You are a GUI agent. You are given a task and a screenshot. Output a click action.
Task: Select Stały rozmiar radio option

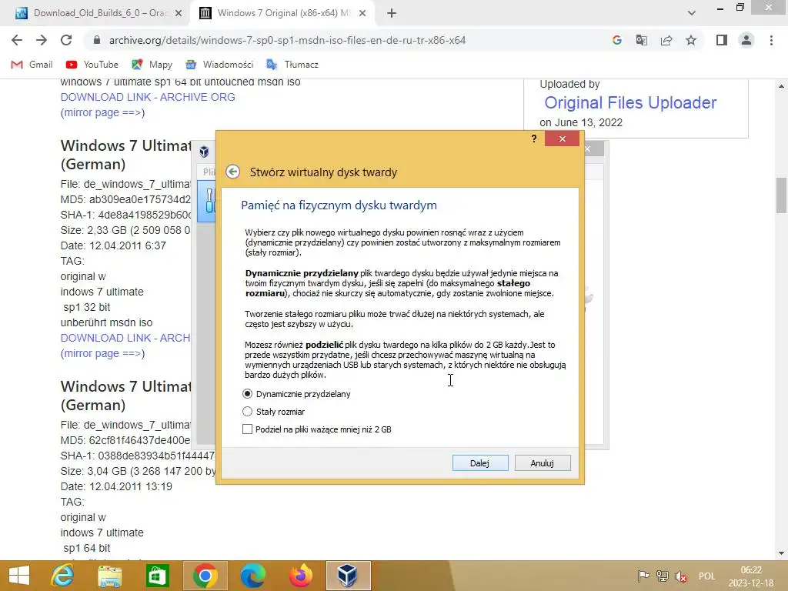click(247, 412)
